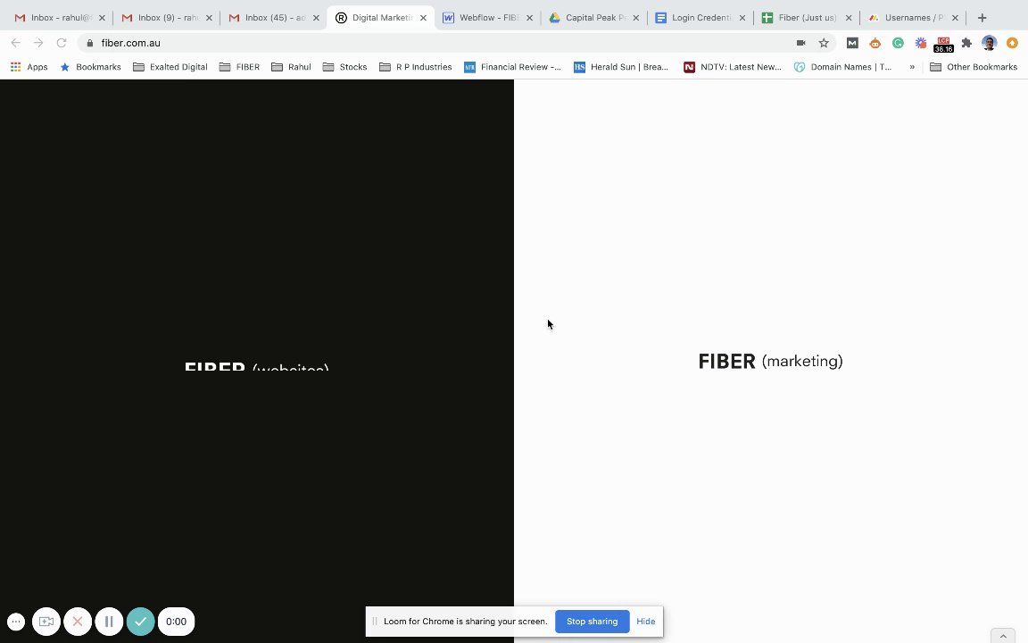The height and width of the screenshot is (643, 1028).
Task: Open the Domain Names bookmark
Action: pos(842,67)
